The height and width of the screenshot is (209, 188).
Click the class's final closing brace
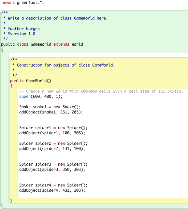(2, 206)
